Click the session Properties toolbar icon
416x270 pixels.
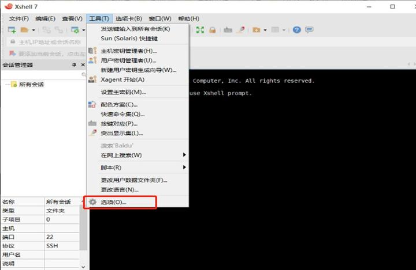[75, 30]
